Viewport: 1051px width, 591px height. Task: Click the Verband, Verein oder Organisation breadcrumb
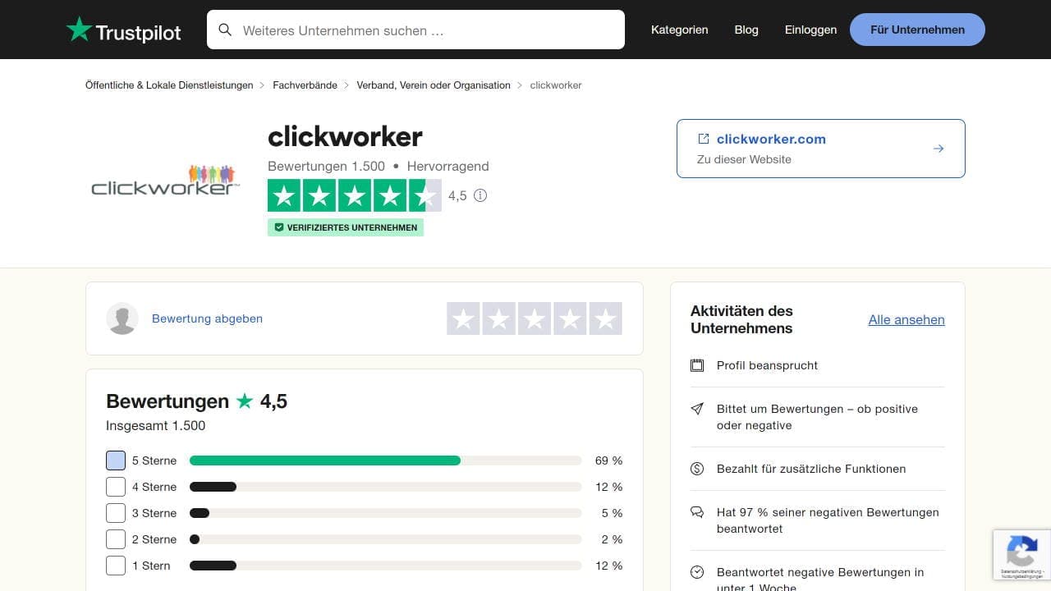pos(434,85)
